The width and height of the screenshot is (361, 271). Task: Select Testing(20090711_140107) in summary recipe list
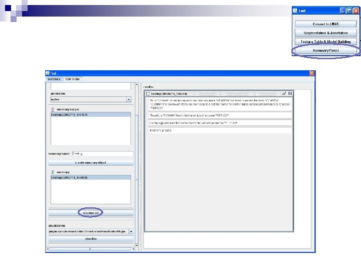click(91, 114)
